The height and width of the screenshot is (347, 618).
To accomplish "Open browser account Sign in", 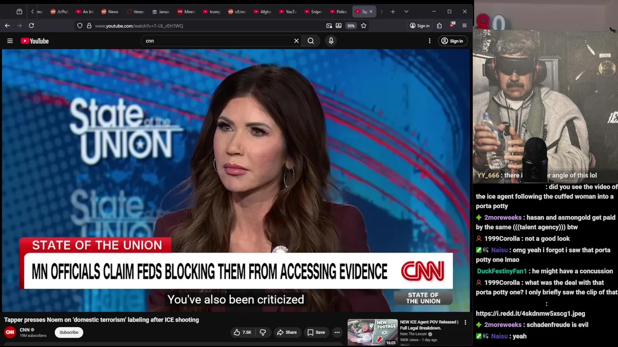I will click(420, 26).
